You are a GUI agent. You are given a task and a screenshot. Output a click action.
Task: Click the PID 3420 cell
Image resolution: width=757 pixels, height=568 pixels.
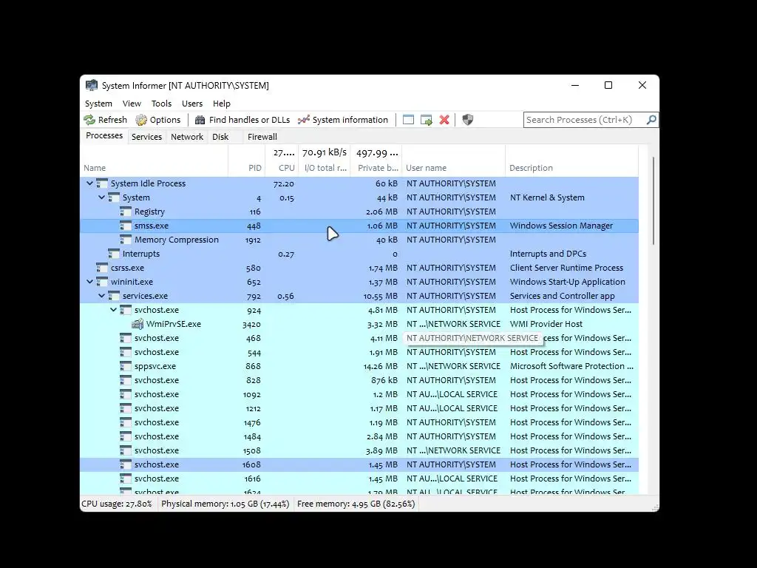point(251,324)
